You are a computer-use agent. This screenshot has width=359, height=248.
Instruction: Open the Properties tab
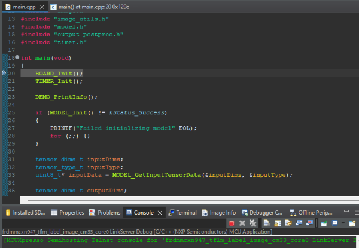click(71, 212)
